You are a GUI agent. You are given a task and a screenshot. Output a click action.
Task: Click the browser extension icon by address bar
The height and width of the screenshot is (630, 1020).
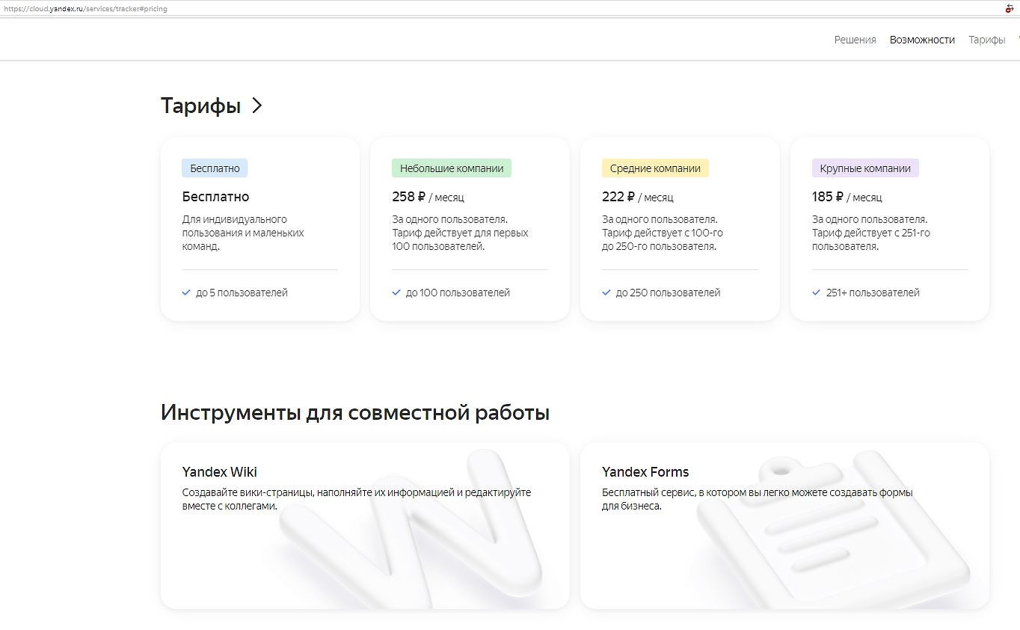pos(1009,9)
